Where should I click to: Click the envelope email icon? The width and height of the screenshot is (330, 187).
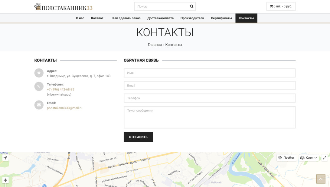39,105
